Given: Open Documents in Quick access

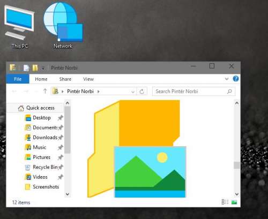Looking at the screenshot, I should pos(41,127).
